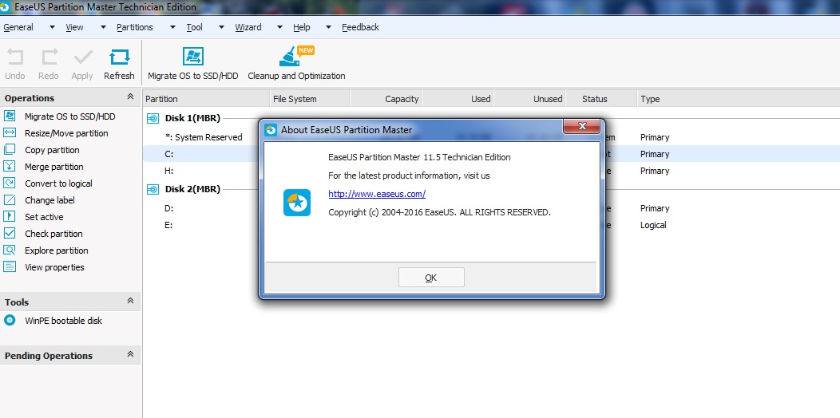This screenshot has height=418, width=840.
Task: Click Convert to logical icon
Action: pyautogui.click(x=10, y=183)
